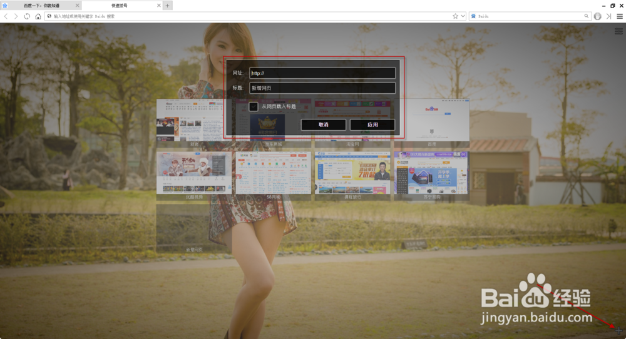Click the 应用 apply button
626x339 pixels.
[372, 125]
